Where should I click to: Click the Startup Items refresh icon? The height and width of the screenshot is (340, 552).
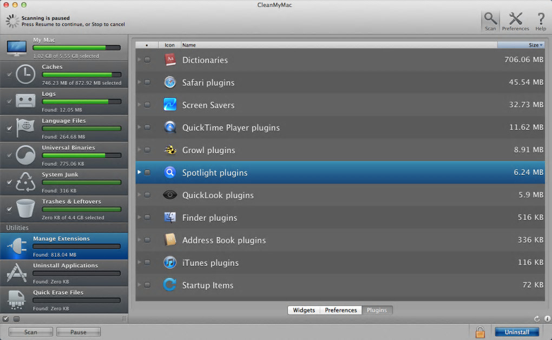[x=170, y=285]
